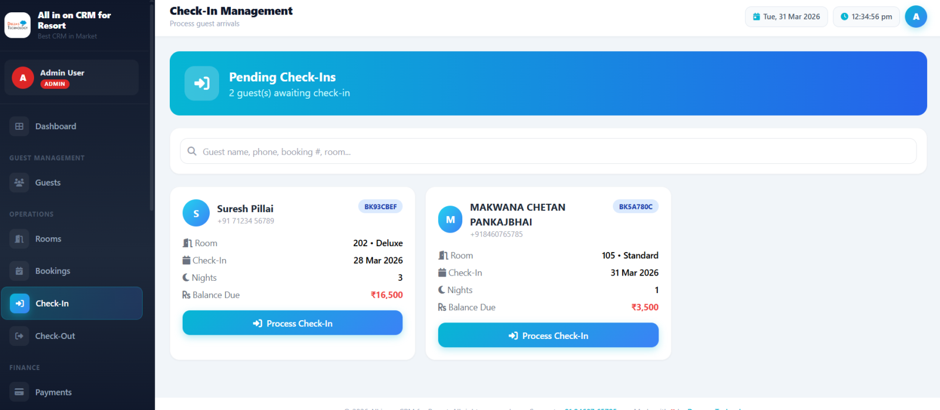This screenshot has width=940, height=410.
Task: Click the Check-Out arrow icon in sidebar
Action: (x=19, y=336)
